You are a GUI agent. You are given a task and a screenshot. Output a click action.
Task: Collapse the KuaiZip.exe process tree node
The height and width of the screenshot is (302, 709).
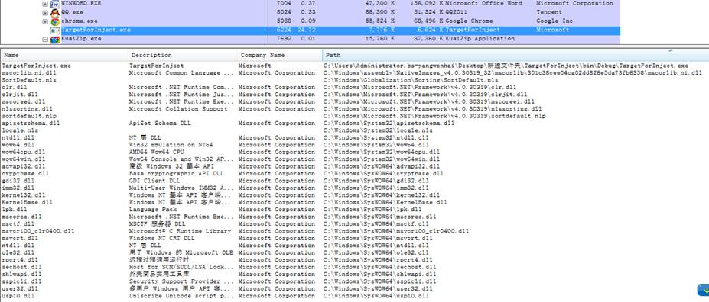(x=45, y=39)
